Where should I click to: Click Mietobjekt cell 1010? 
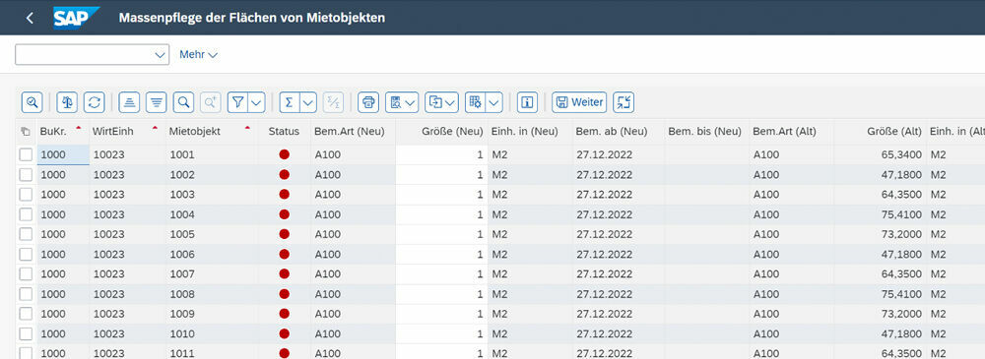coord(212,333)
